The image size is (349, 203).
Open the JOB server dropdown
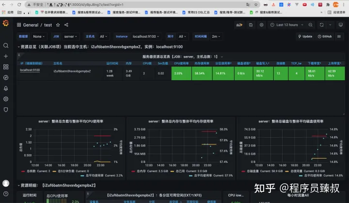pyautogui.click(x=70, y=36)
